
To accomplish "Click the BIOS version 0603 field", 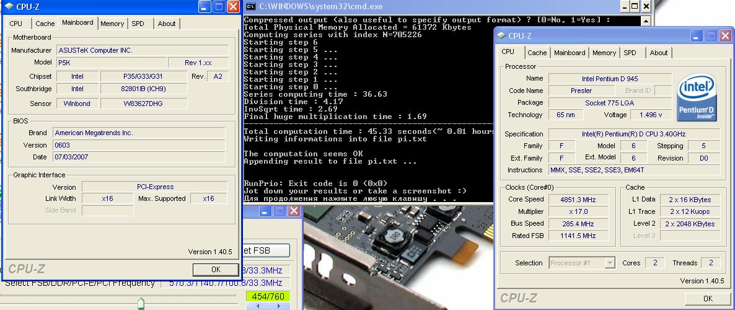I will [139, 145].
